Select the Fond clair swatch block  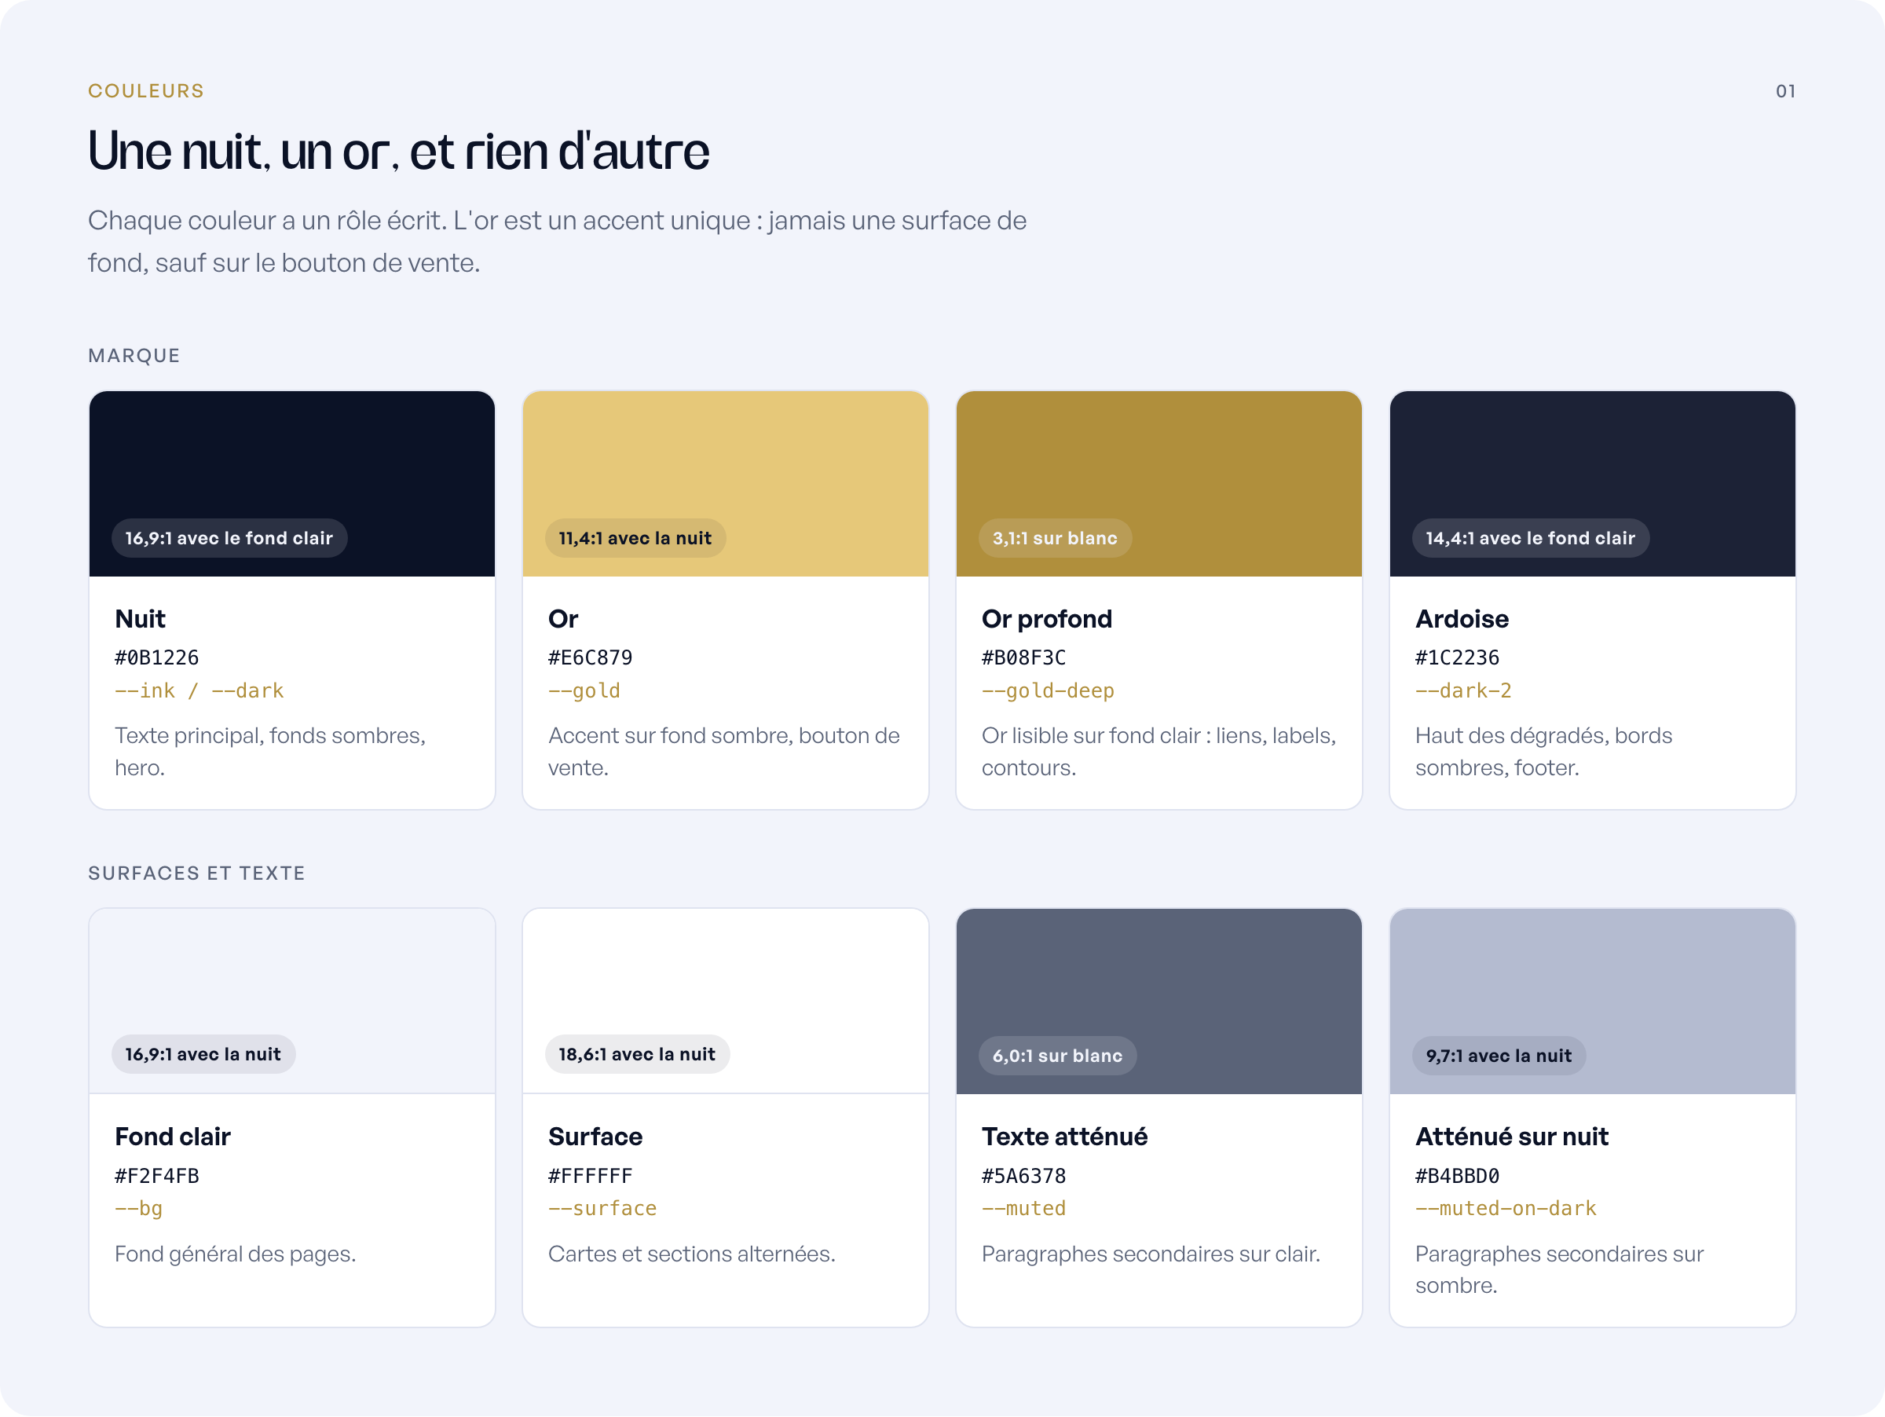(x=291, y=1001)
